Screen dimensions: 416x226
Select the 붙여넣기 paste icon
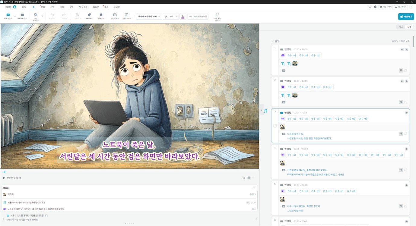pyautogui.click(x=101, y=15)
